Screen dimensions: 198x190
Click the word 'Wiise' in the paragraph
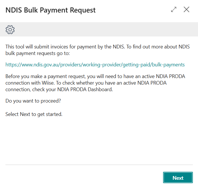tap(48, 83)
